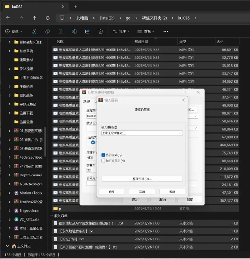The height and width of the screenshot is (259, 250).
Task: Click the WinRAR icon of DepthScanner
Action: pos(16,175)
